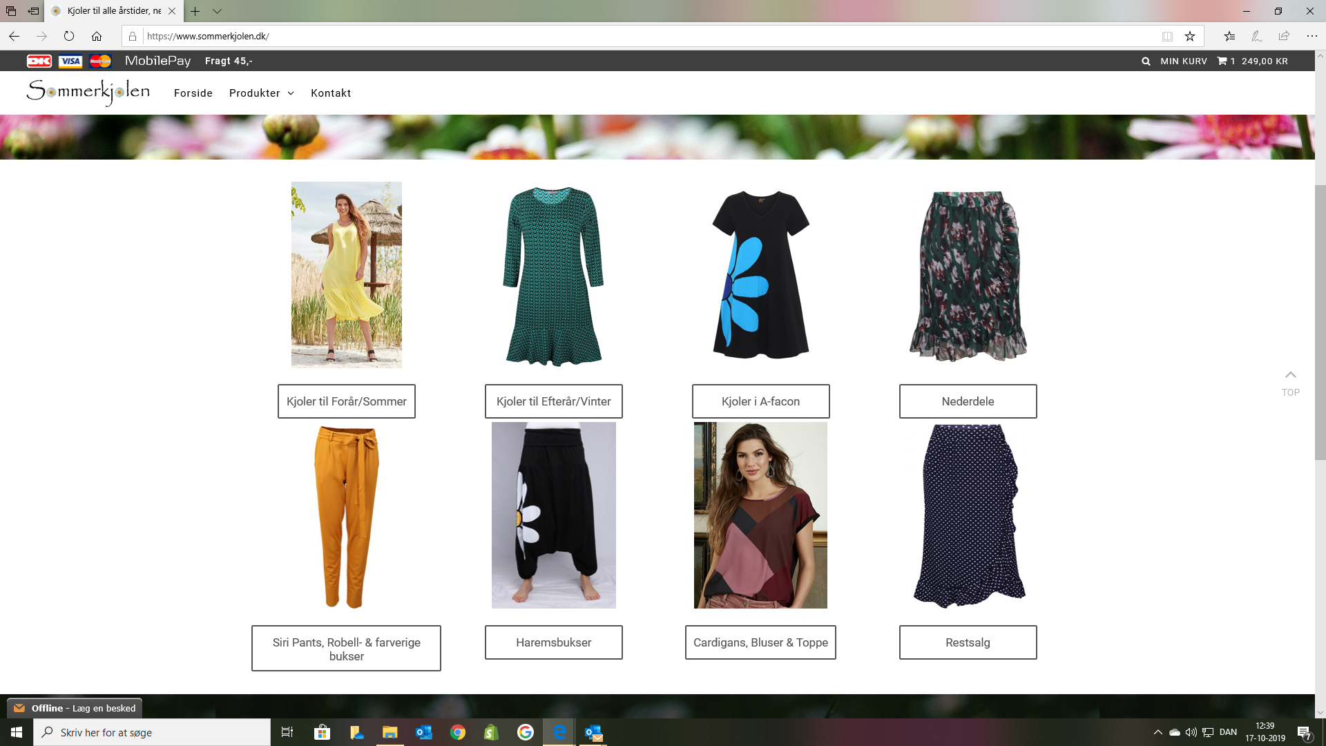Open the shopping cart icon
Image resolution: width=1326 pixels, height=746 pixels.
[1222, 61]
